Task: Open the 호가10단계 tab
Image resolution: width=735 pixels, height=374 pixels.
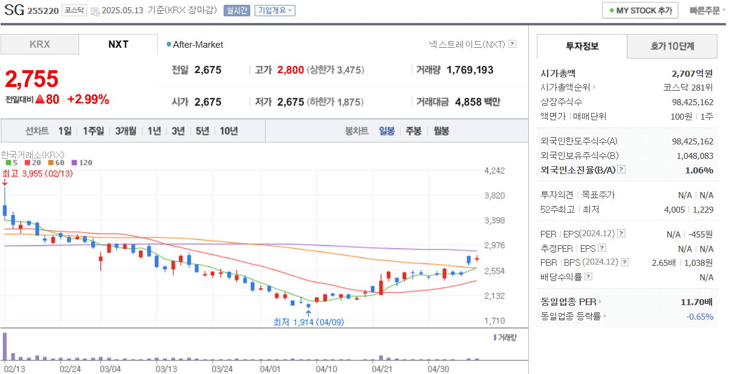Action: pos(672,46)
